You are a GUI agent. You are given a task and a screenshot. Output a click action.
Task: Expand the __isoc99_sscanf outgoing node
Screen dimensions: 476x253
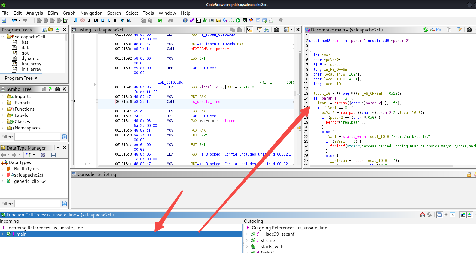(247, 234)
